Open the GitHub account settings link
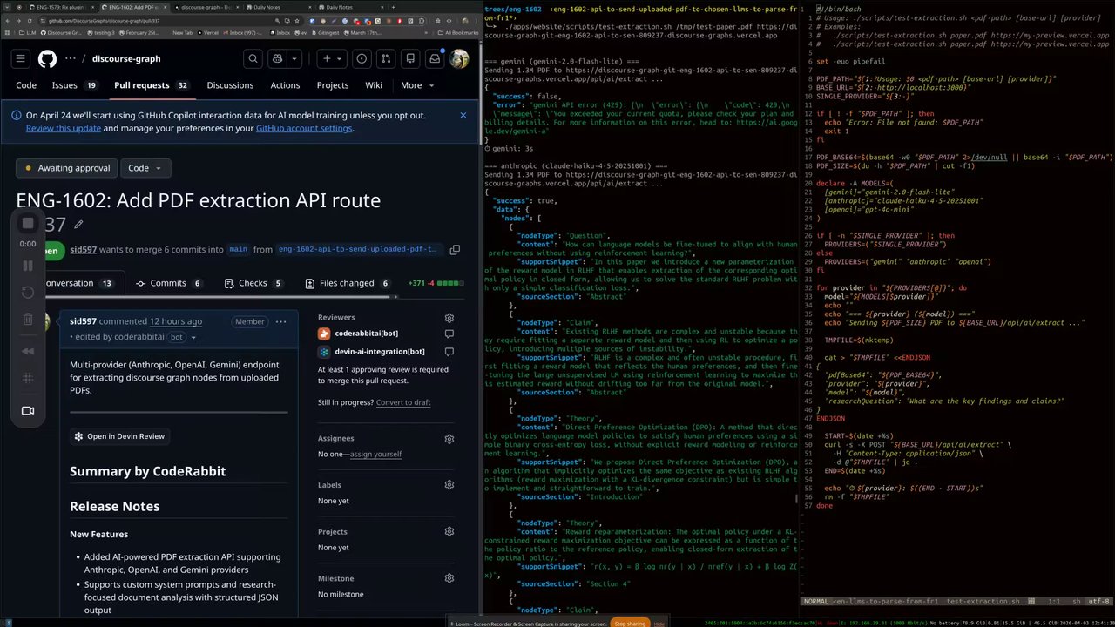 [x=304, y=128]
